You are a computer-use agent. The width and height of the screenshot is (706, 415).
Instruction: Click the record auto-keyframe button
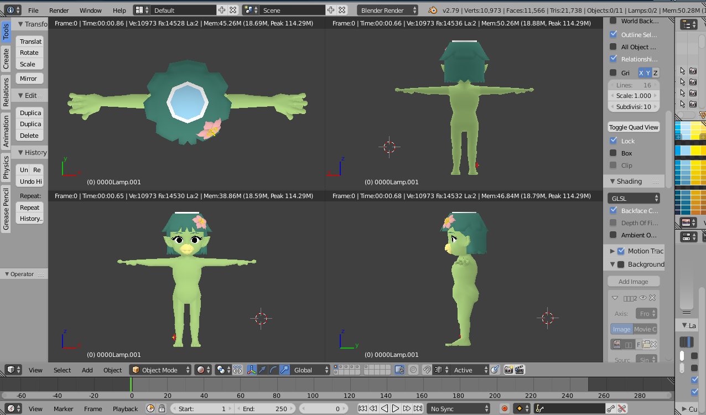(x=505, y=409)
